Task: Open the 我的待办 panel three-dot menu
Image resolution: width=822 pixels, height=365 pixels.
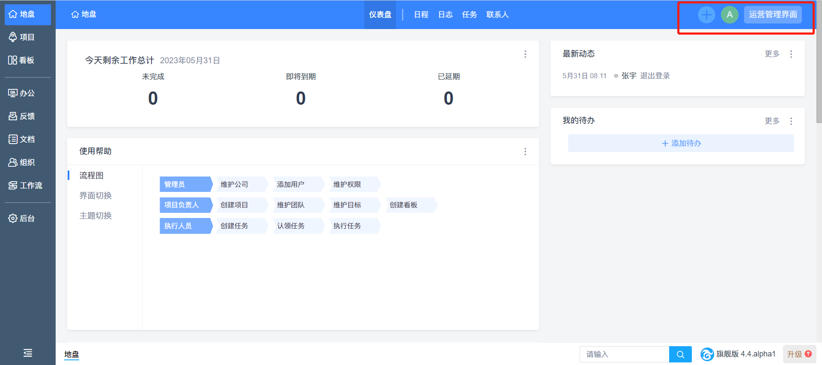Action: point(791,121)
